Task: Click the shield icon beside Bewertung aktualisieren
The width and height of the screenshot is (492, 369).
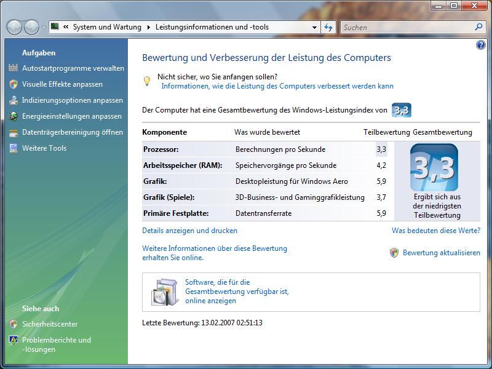Action: tap(394, 253)
